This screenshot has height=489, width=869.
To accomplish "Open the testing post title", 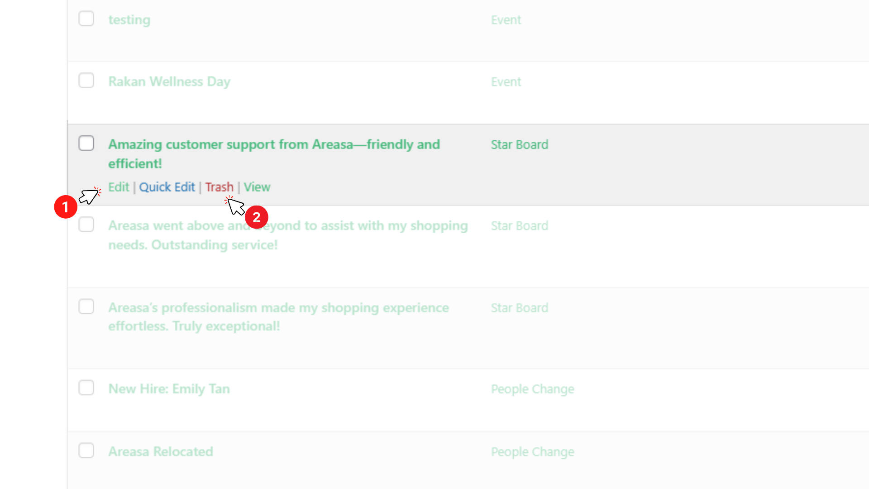I will click(129, 20).
